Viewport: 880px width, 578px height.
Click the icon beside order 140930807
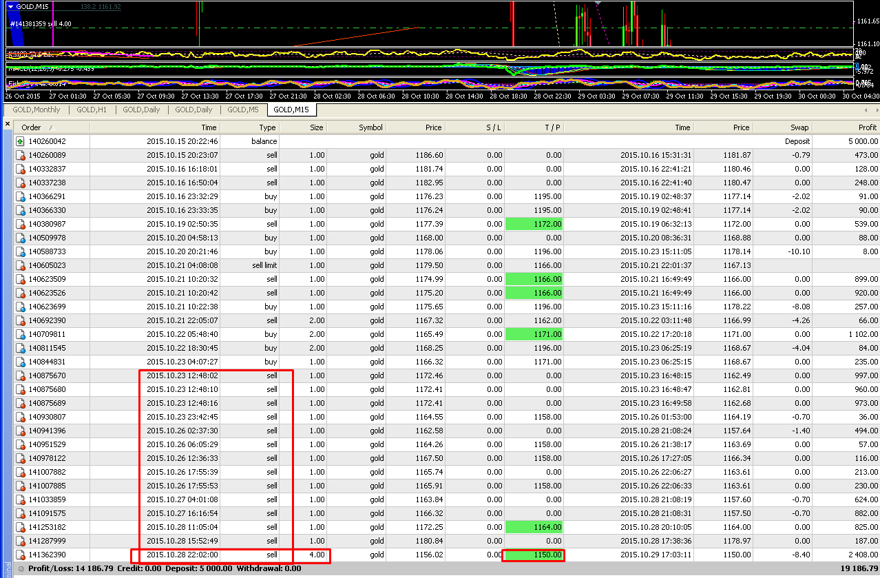point(20,417)
